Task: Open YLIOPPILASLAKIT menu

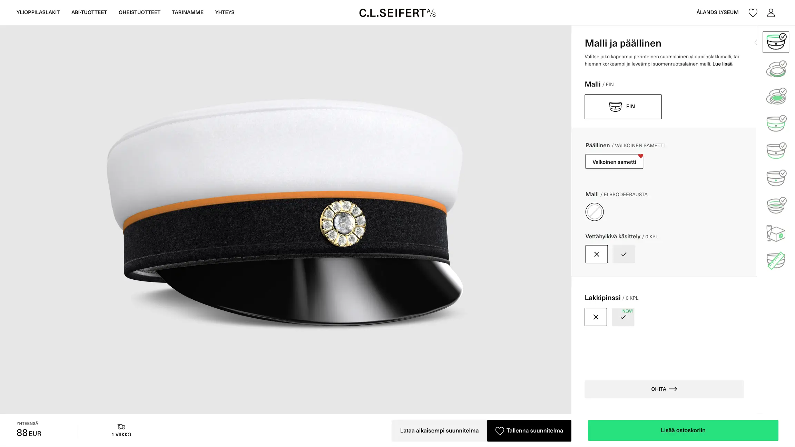Action: pyautogui.click(x=38, y=12)
